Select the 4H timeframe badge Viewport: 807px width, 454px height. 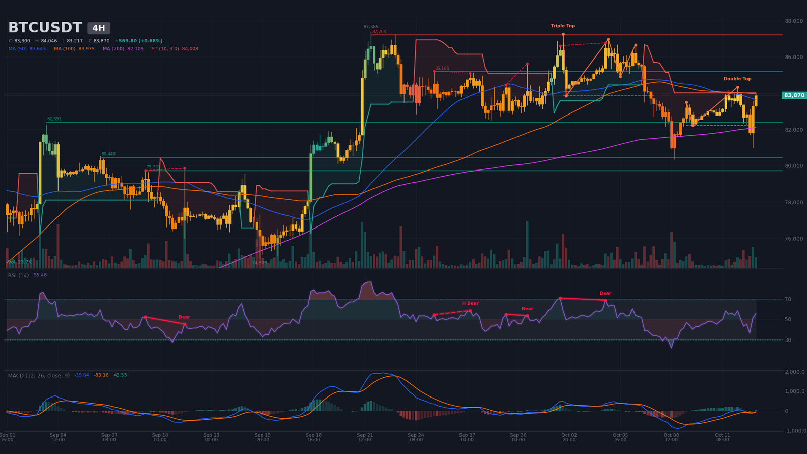coord(99,28)
